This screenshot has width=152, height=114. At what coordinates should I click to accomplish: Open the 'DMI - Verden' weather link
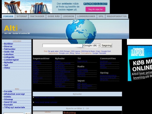pyautogui.click(x=82, y=88)
